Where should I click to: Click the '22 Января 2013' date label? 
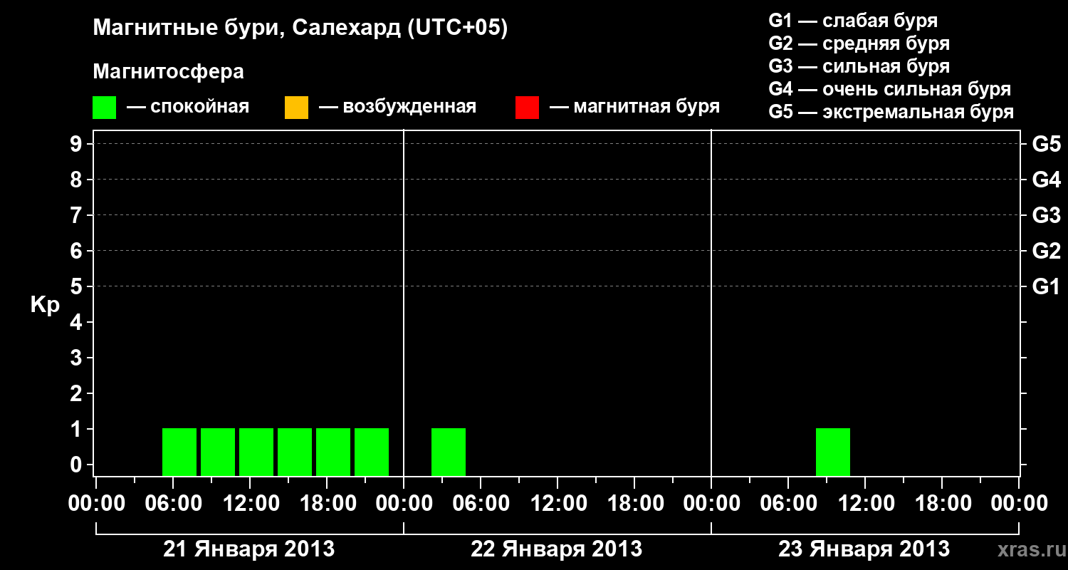[x=557, y=549]
